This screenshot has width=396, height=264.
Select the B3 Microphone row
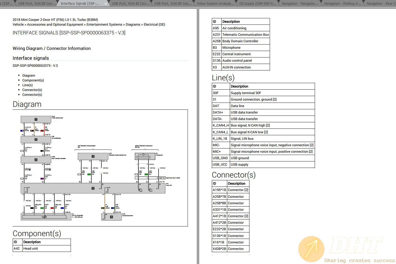pyautogui.click(x=241, y=48)
